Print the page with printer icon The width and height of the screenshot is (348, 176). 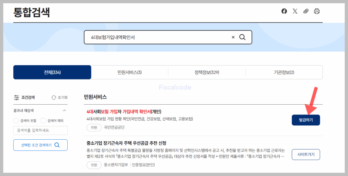pyautogui.click(x=317, y=11)
